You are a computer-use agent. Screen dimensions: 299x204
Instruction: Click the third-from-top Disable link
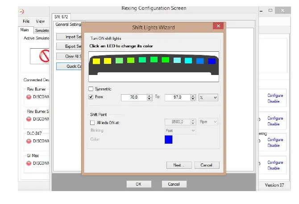click(x=274, y=146)
